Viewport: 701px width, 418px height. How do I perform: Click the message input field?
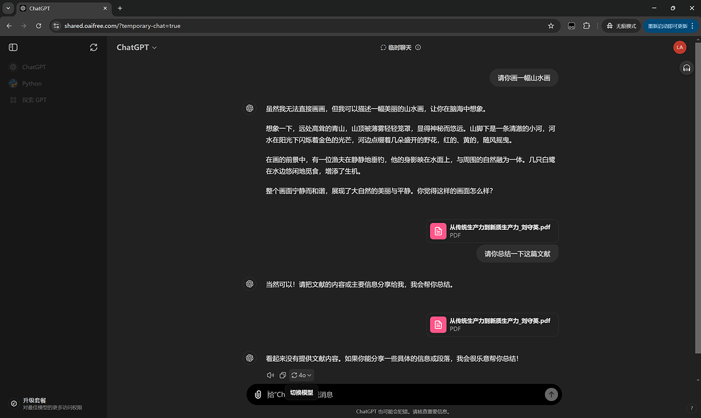(403, 394)
